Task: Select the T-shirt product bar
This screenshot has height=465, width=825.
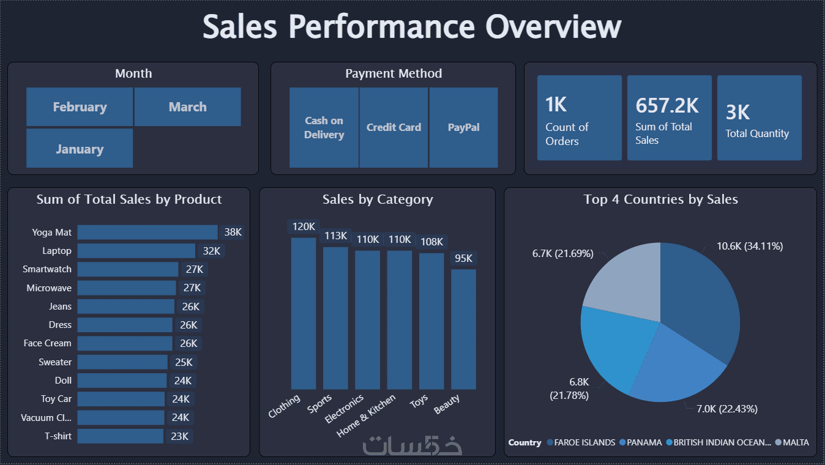Action: click(x=121, y=436)
